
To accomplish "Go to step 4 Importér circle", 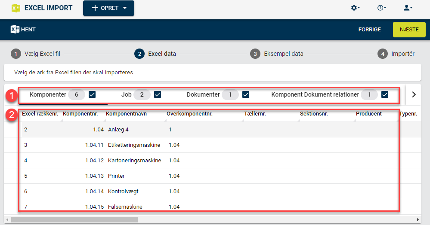I will 383,54.
